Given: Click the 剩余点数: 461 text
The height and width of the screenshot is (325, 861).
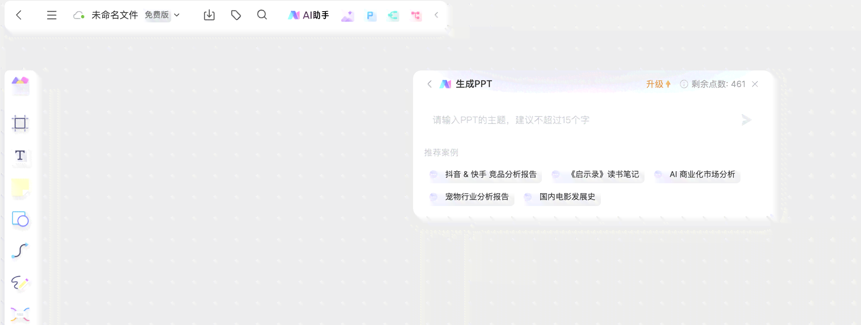Looking at the screenshot, I should pyautogui.click(x=718, y=84).
